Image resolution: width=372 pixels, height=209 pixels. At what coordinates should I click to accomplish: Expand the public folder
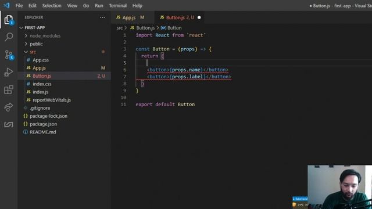(x=26, y=44)
